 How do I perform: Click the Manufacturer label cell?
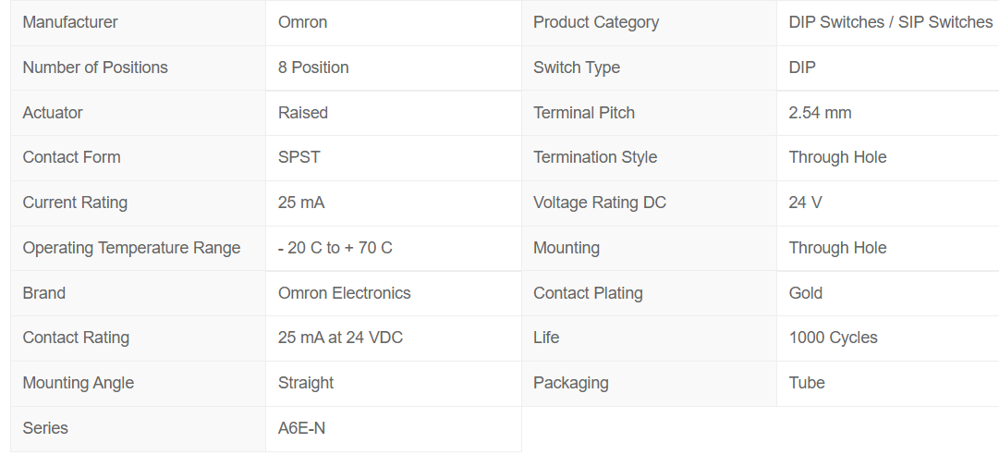(70, 22)
